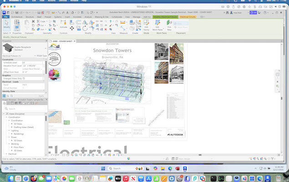This screenshot has height=182, width=289.
Task: Click the Cope geometry button
Action: (41, 21)
